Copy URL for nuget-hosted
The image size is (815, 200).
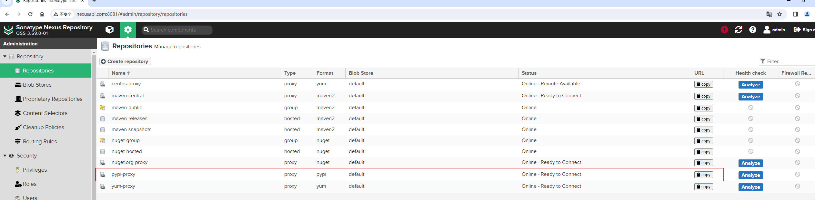pyautogui.click(x=703, y=152)
